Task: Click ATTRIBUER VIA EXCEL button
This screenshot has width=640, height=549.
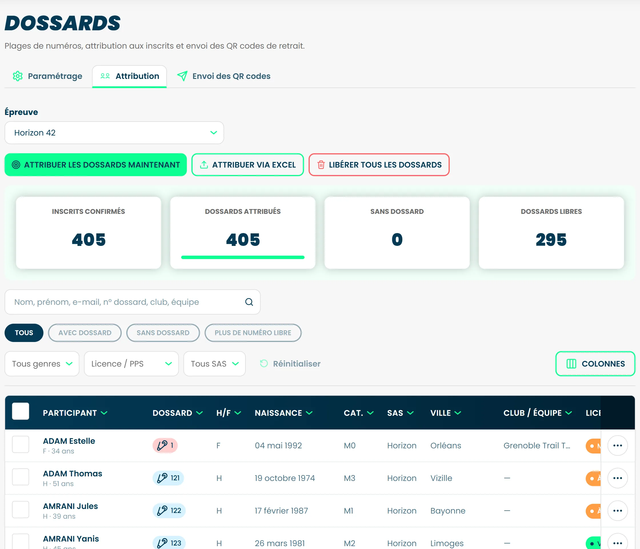Action: tap(248, 165)
